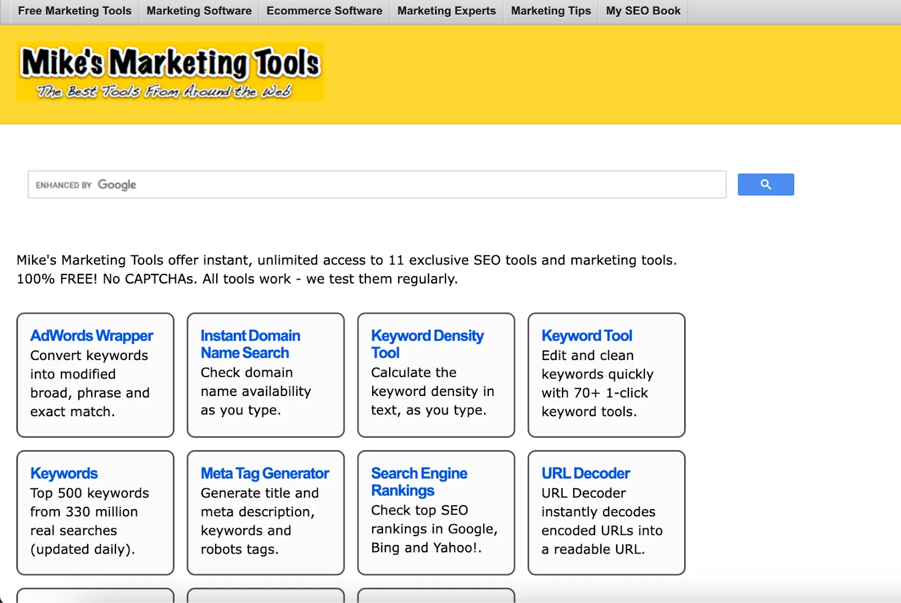This screenshot has height=603, width=901.
Task: Click text 'Generate title and meta description, keywords and robots tags.'
Action: click(260, 521)
